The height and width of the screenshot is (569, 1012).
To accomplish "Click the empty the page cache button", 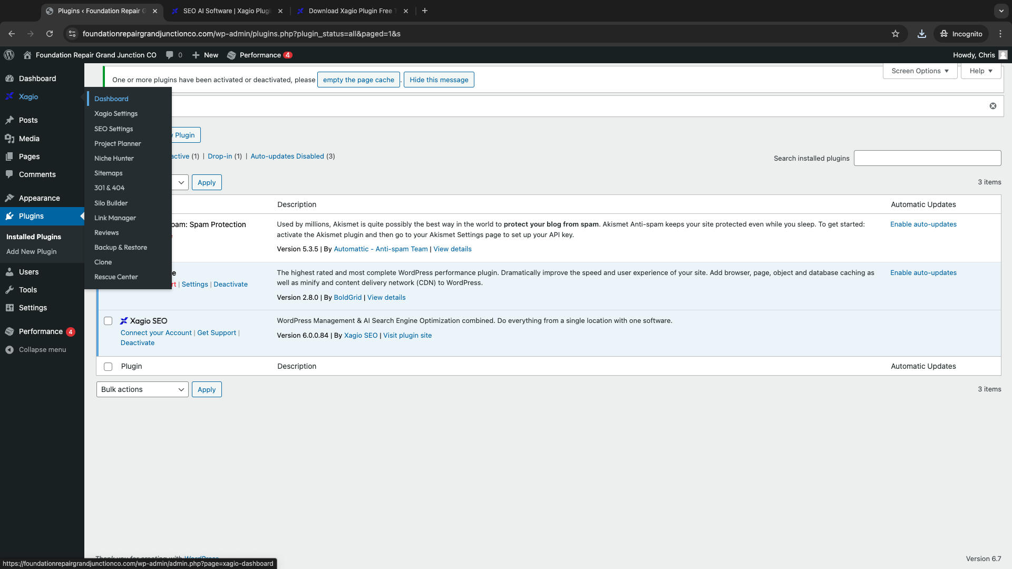I will [x=358, y=80].
